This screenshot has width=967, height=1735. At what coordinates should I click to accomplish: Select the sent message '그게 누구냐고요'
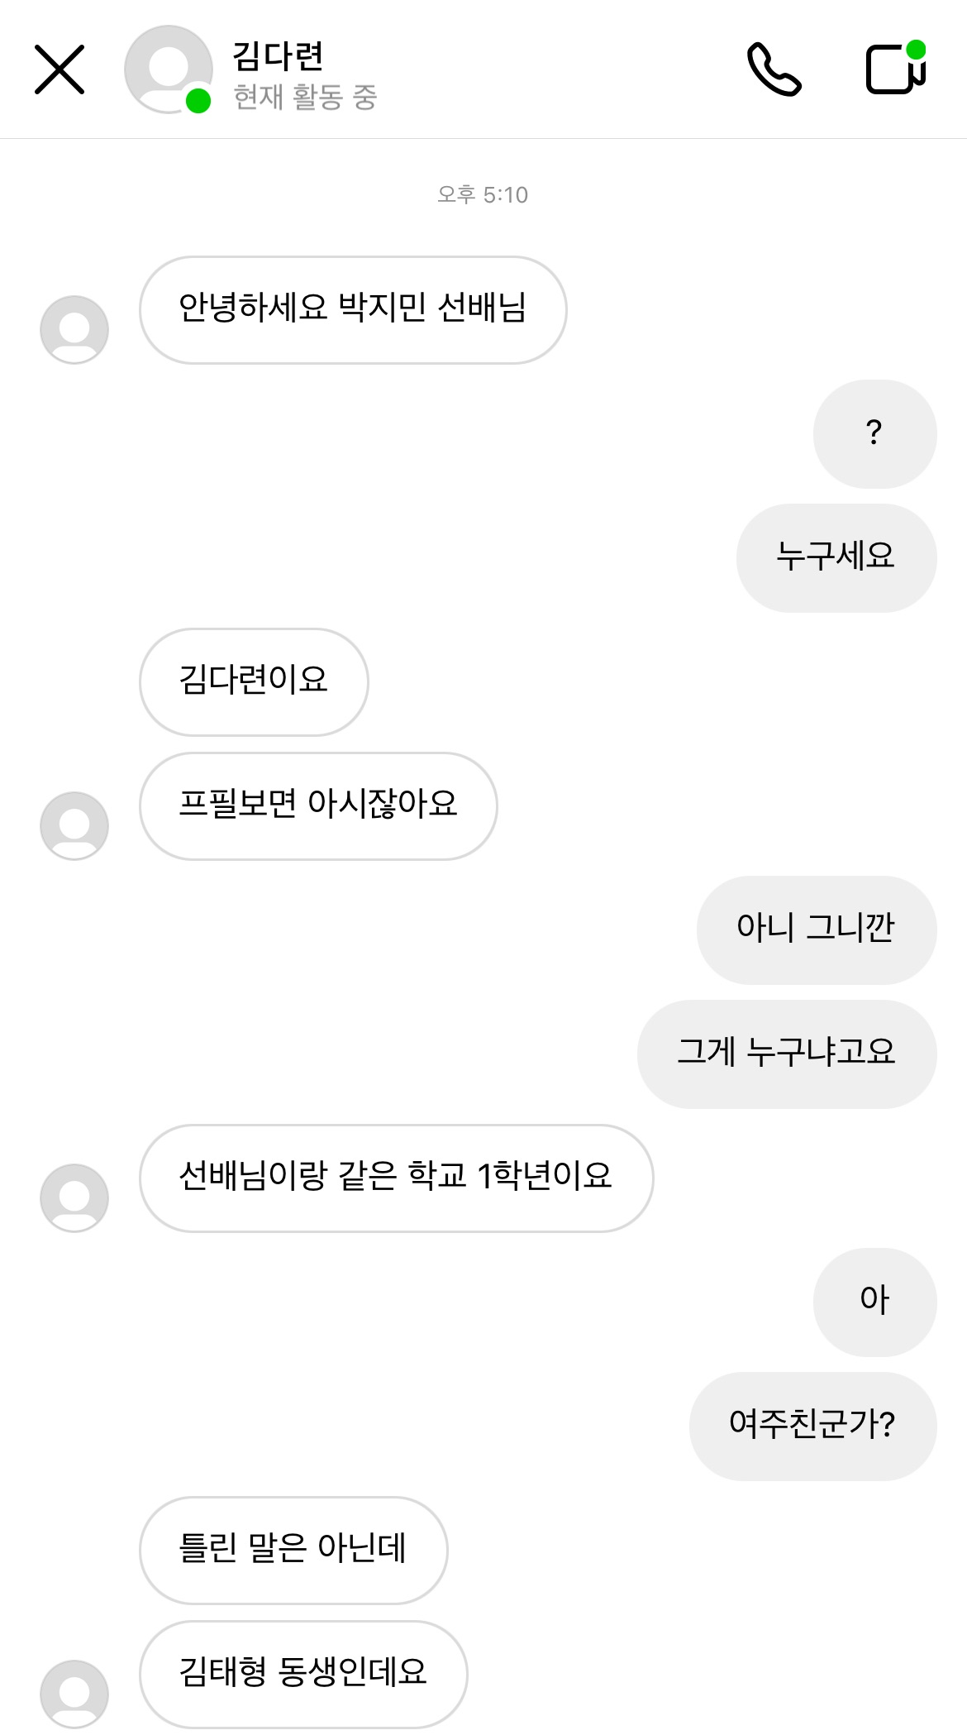786,1054
